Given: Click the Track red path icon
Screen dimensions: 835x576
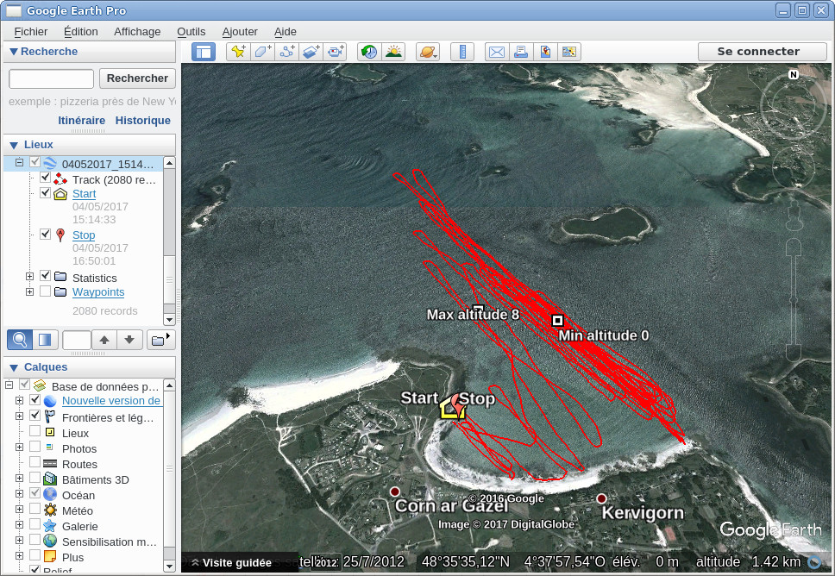Looking at the screenshot, I should 60,180.
